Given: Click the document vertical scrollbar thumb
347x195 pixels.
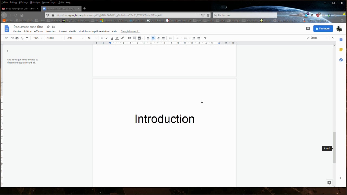Looking at the screenshot, I should point(334,147).
